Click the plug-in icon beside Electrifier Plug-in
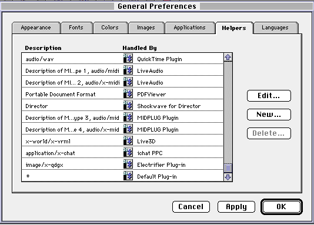 128,164
